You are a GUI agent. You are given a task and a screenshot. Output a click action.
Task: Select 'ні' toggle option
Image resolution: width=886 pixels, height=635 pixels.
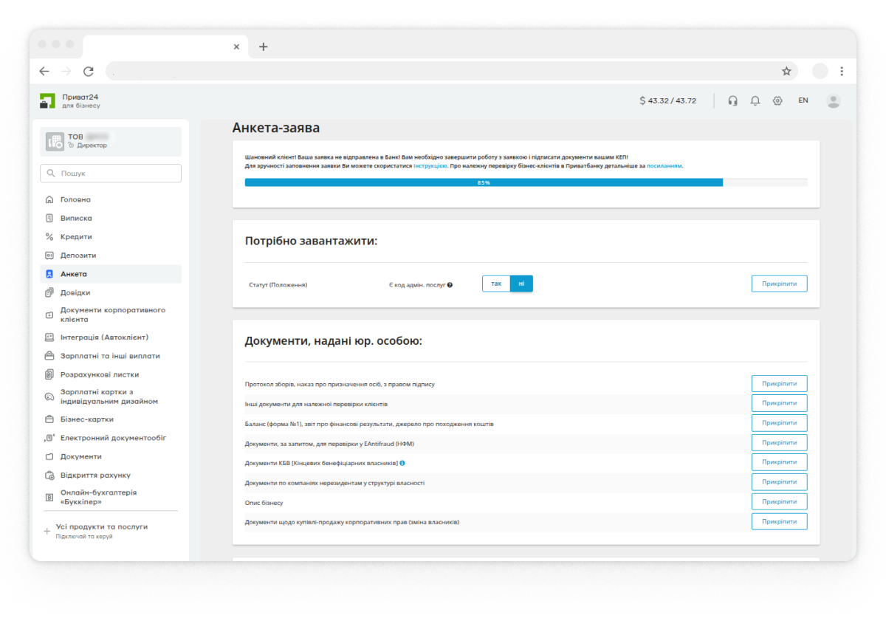click(x=521, y=284)
